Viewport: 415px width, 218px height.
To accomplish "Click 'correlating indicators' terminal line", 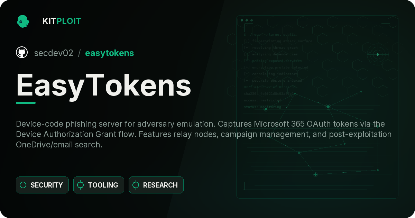I will [x=271, y=74].
